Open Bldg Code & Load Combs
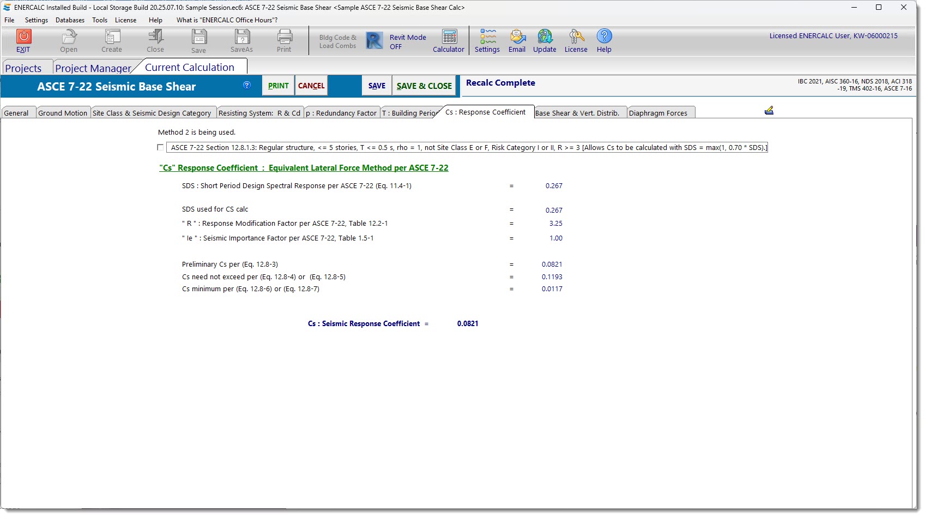 tap(337, 41)
